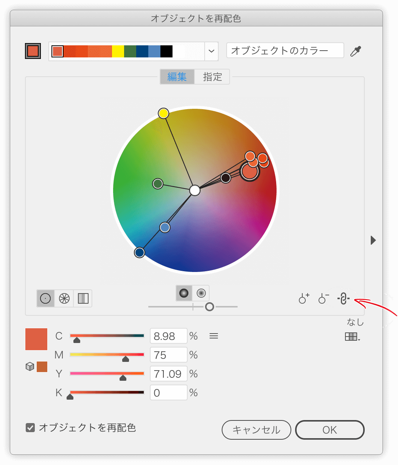Toggle the オブジェクトを再配色 checkbox
The image size is (398, 465).
[30, 428]
